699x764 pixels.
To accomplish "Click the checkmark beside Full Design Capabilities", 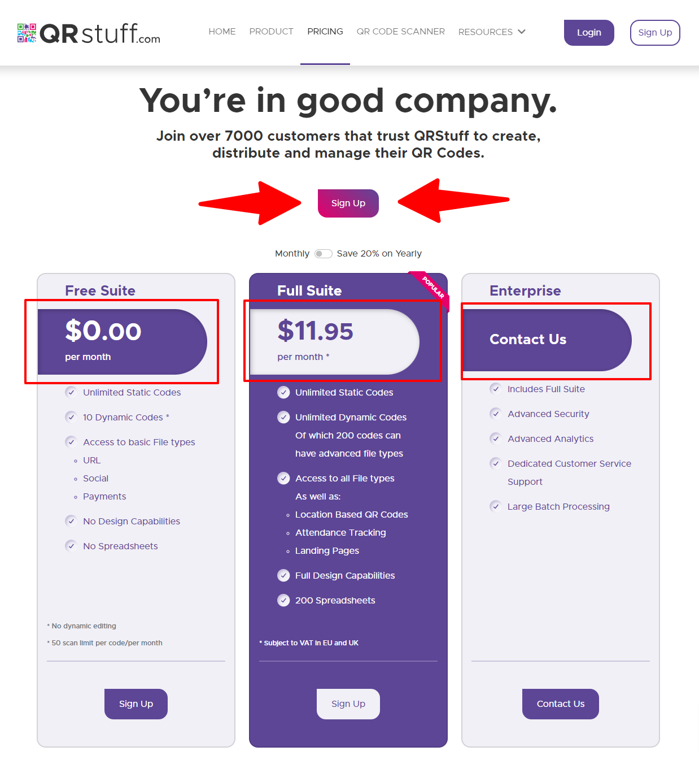I will (x=283, y=575).
